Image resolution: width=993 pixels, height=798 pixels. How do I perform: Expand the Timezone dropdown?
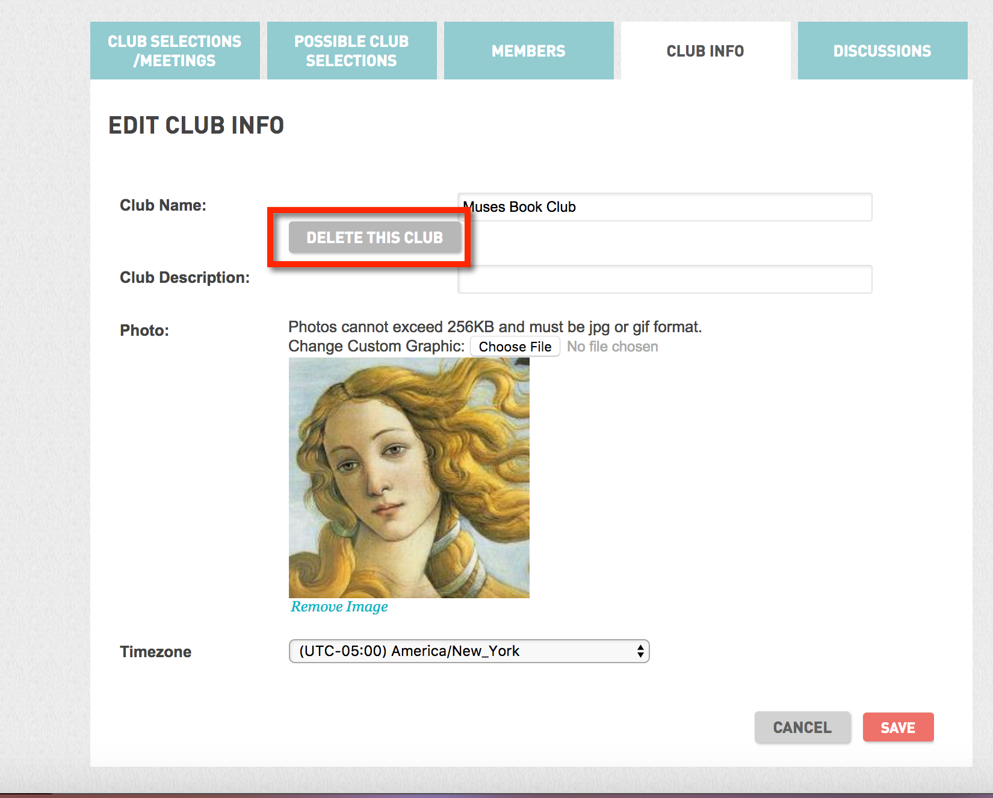coord(469,651)
